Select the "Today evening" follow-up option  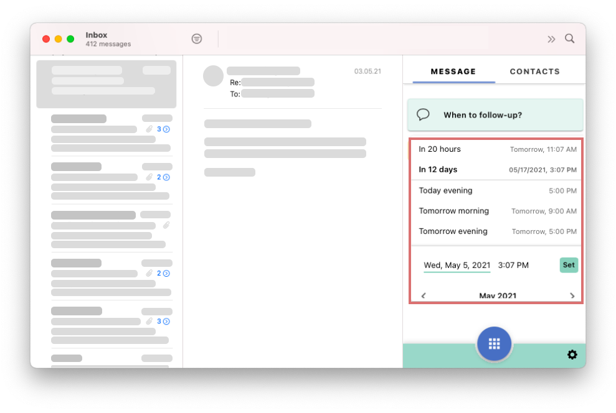point(498,190)
